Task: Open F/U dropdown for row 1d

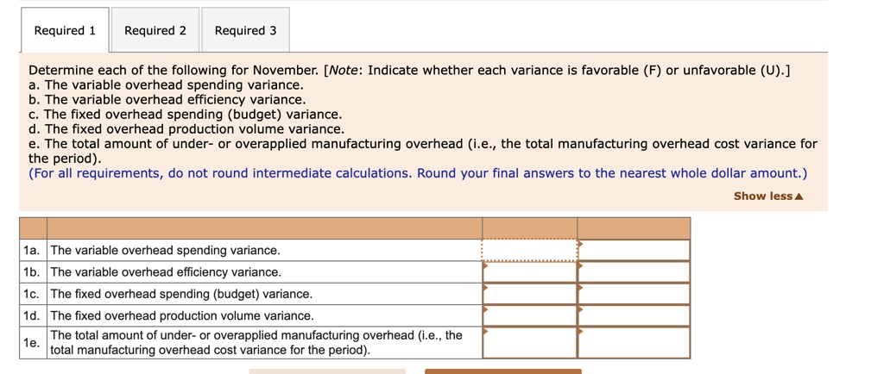Action: click(x=635, y=315)
